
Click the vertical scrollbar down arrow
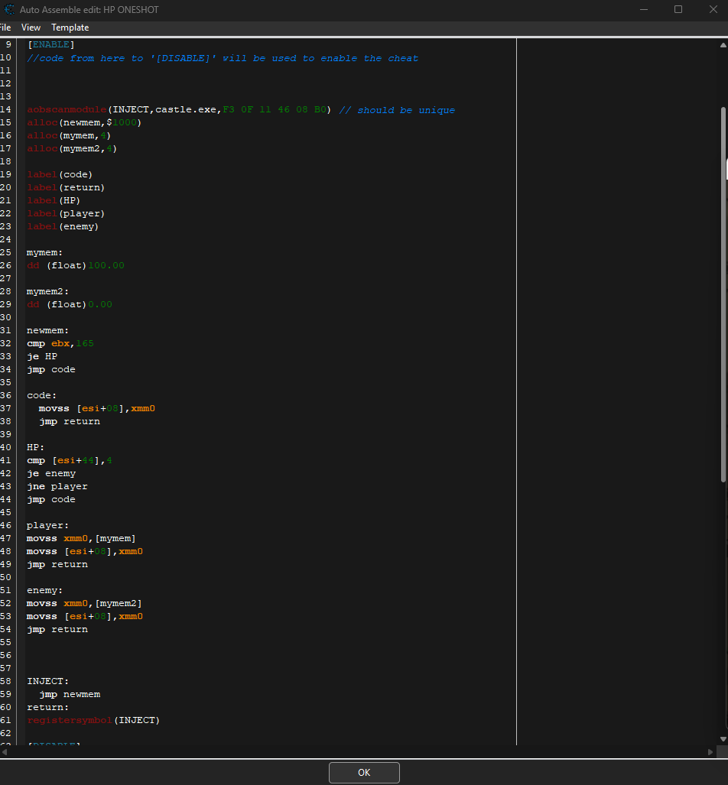[723, 739]
